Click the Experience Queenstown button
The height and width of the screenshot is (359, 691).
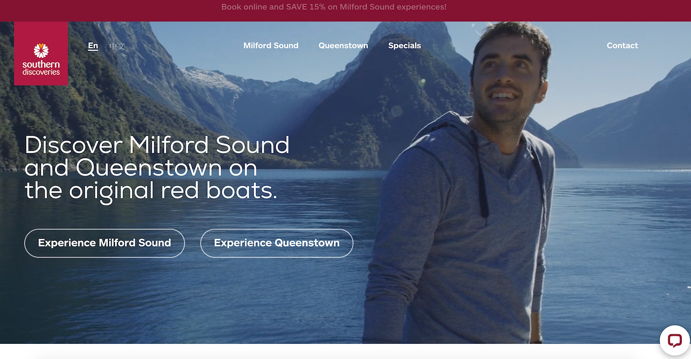point(277,243)
